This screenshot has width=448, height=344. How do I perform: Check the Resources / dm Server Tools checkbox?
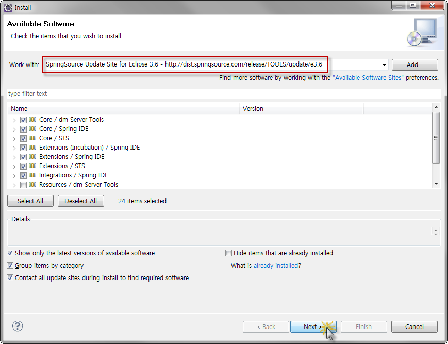23,185
